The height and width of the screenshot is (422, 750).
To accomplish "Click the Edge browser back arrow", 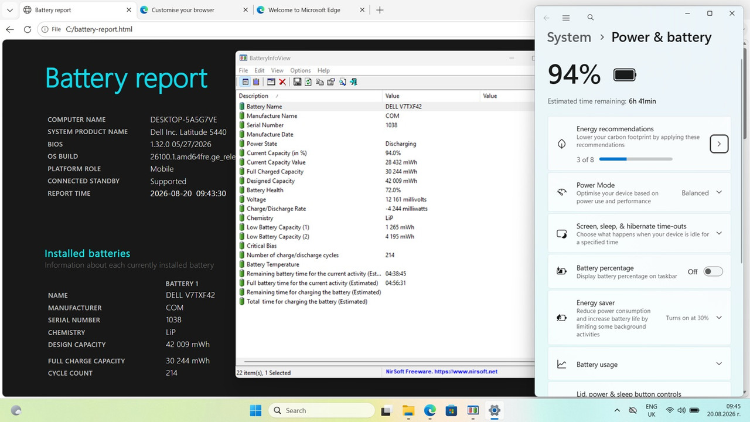I will tap(10, 29).
